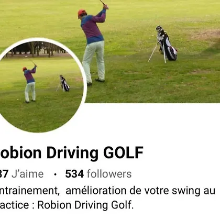This screenshot has height=220, width=220.
Task: Click the word 'followers' label
Action: click(109, 174)
